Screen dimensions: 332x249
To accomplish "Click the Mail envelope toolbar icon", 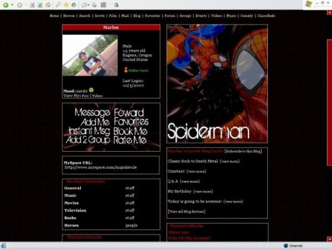I will tap(84, 5).
